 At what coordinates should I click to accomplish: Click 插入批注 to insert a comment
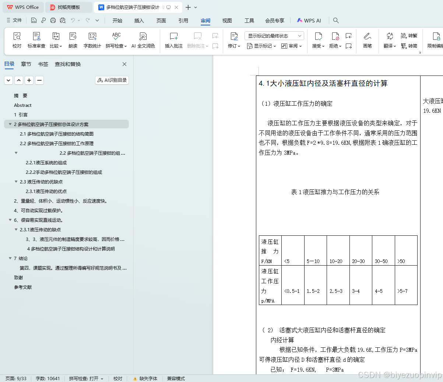pyautogui.click(x=174, y=40)
